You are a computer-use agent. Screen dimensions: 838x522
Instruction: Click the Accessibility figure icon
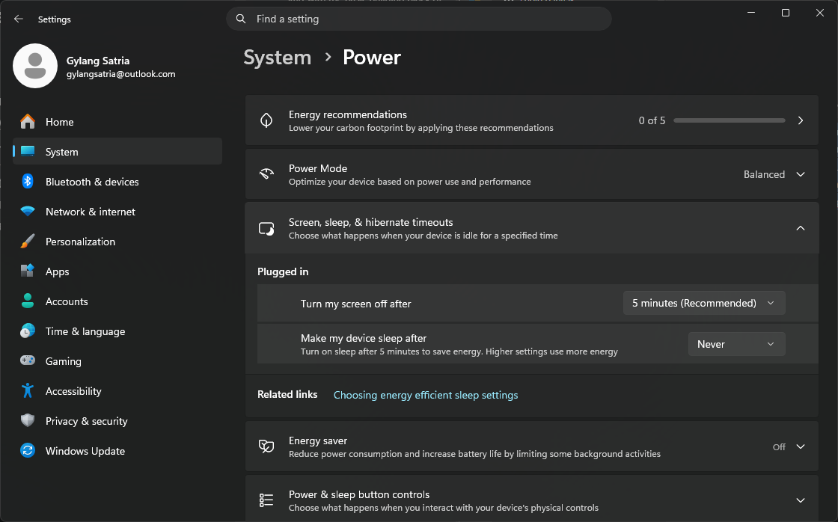click(28, 391)
